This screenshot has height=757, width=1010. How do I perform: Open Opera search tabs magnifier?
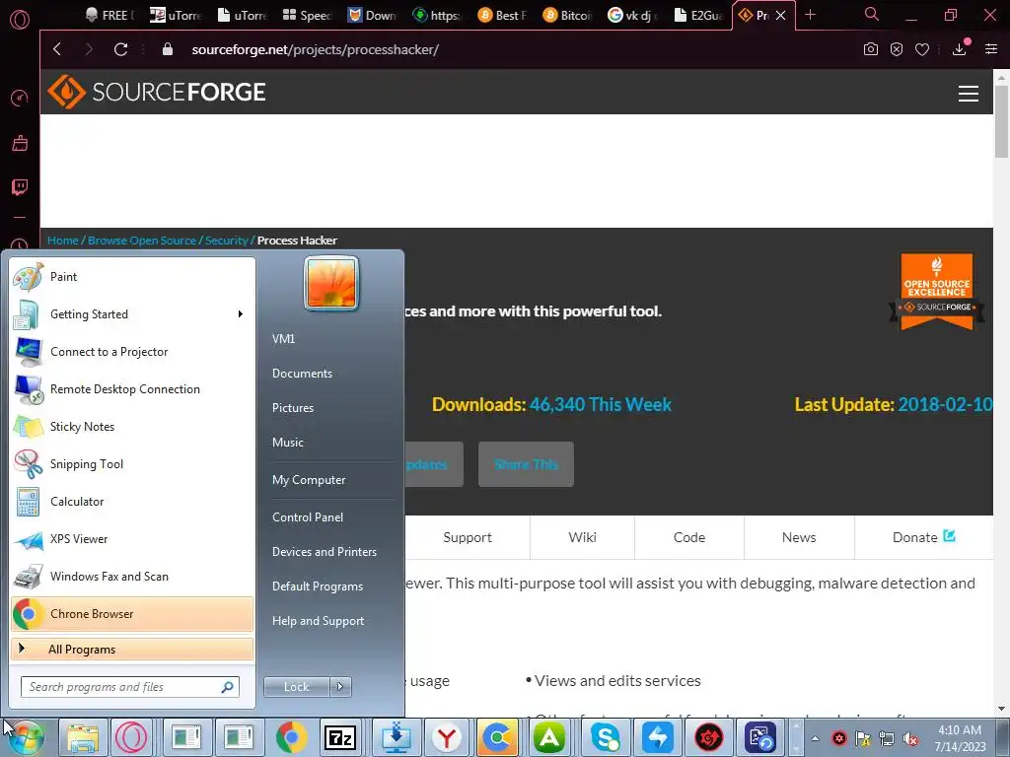coord(871,14)
